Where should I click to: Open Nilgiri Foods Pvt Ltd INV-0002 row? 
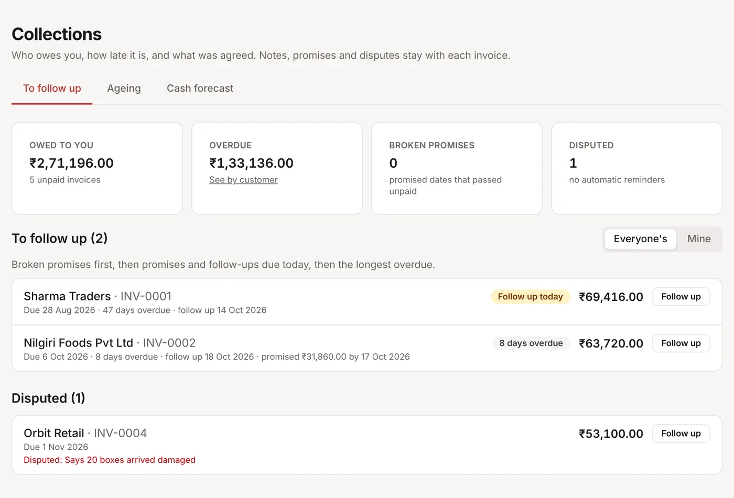366,349
